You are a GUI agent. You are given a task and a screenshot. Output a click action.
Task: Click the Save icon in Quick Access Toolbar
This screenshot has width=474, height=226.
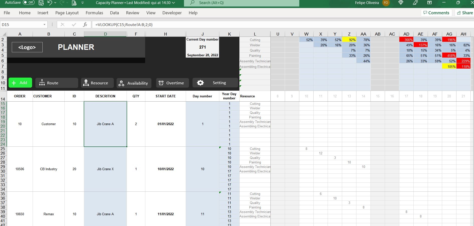[41, 3]
